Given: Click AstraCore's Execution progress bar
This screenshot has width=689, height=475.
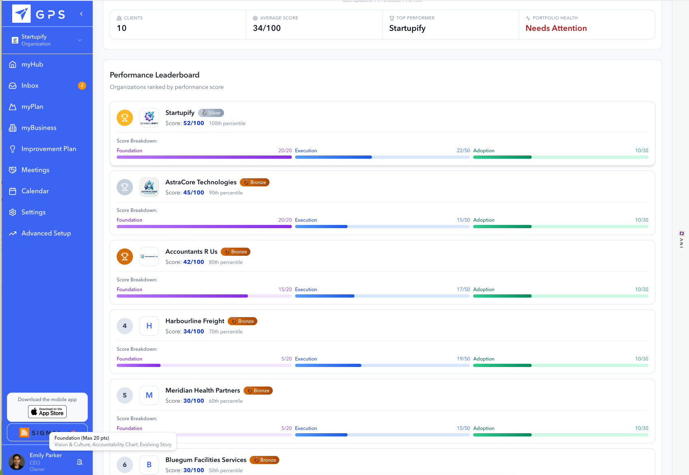Looking at the screenshot, I should (383, 227).
